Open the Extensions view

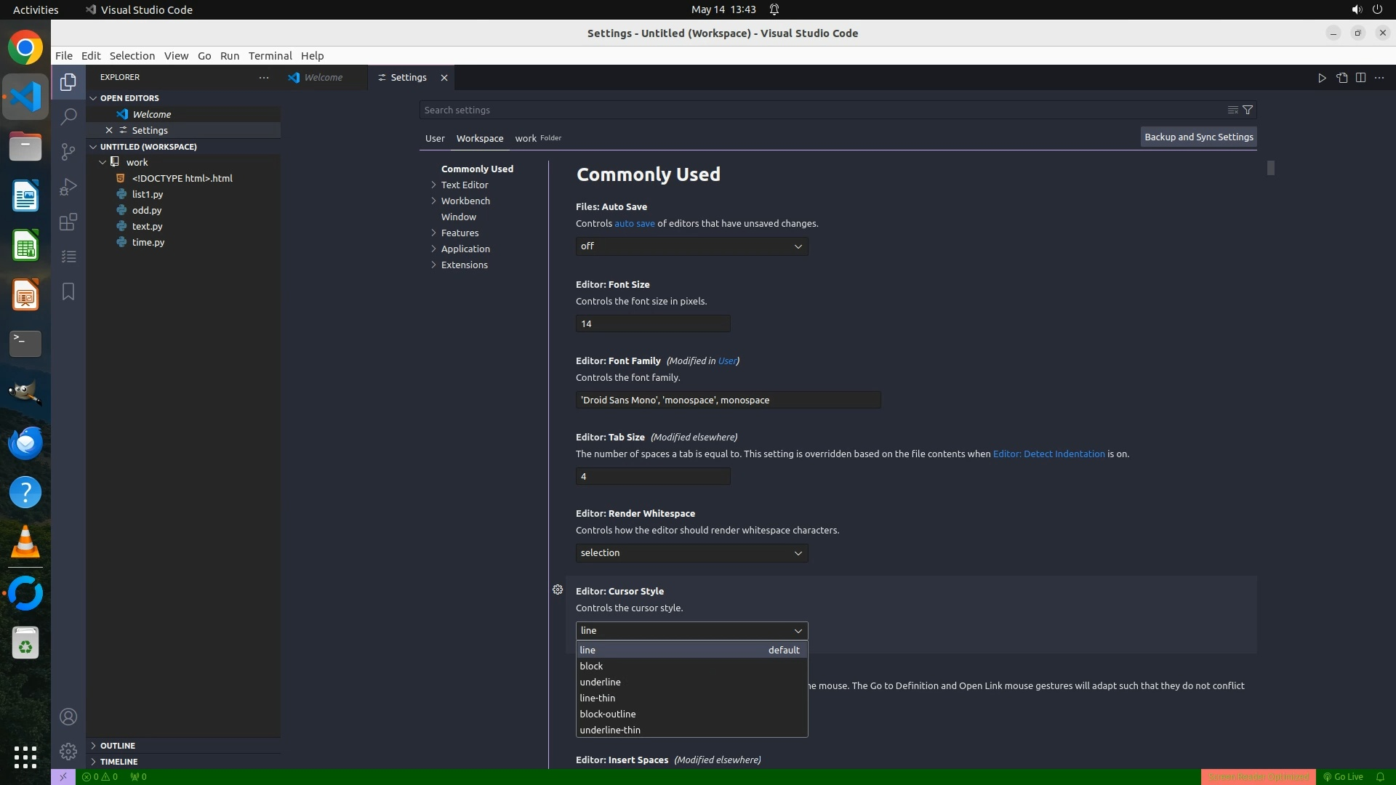point(68,222)
